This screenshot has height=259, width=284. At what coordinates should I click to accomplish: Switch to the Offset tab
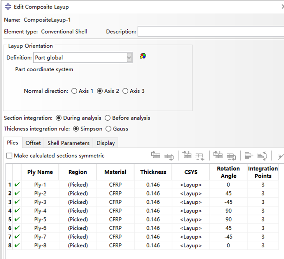click(x=33, y=143)
